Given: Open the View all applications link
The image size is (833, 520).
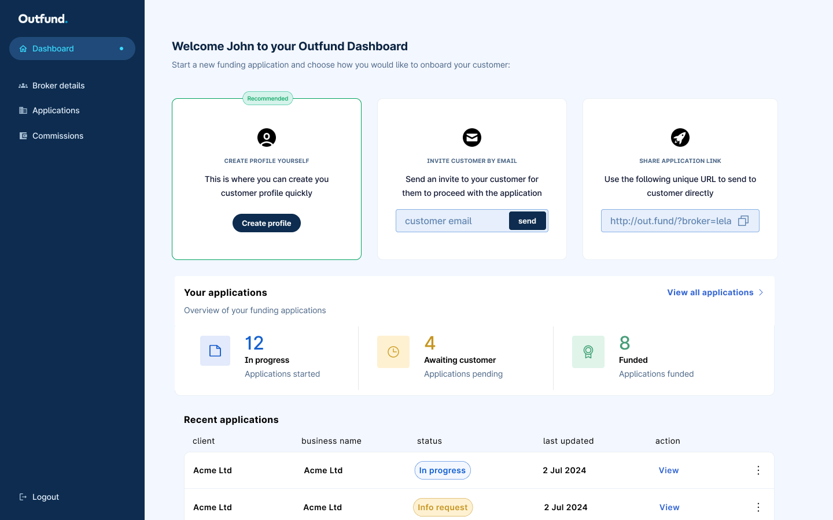Looking at the screenshot, I should coord(710,292).
